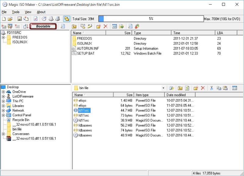Expand the OneDrive tree node
The width and height of the screenshot is (244, 176).
coord(3,92)
